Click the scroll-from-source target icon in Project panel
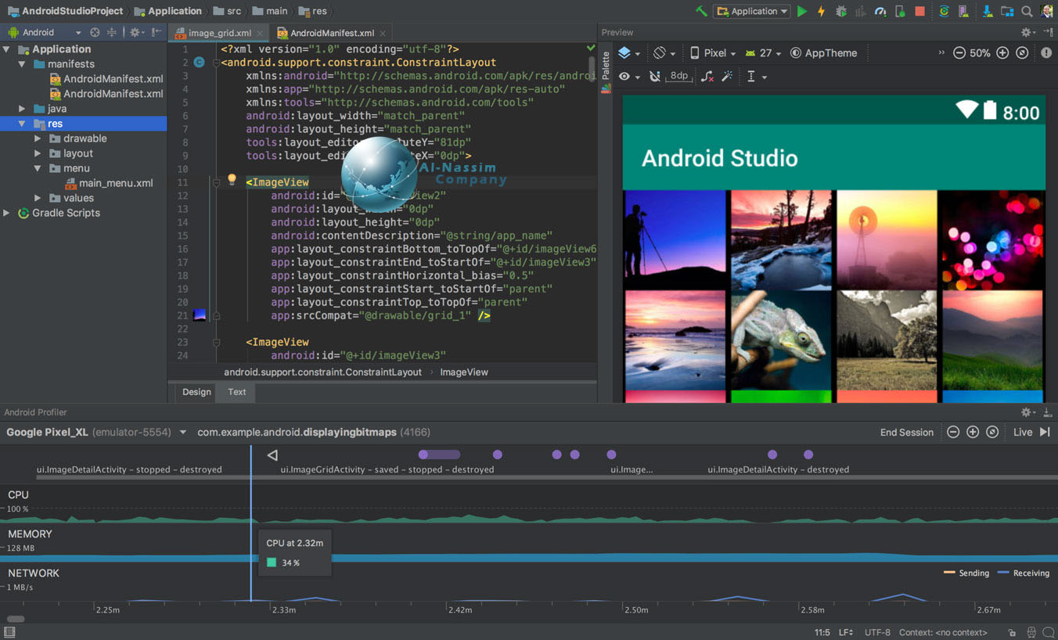Viewport: 1058px width, 640px height. 95,32
